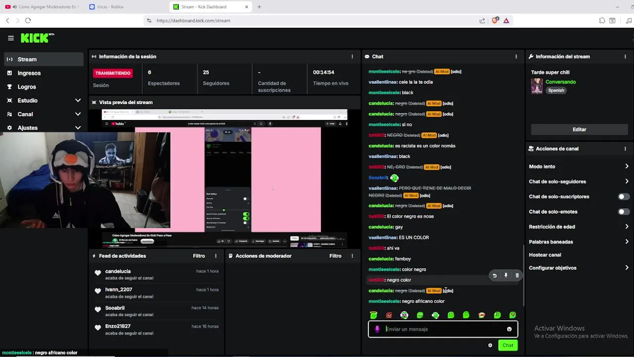Screen dimensions: 634x357
Task: Open the browser playlist music-note icon
Action: (x=629, y=20)
